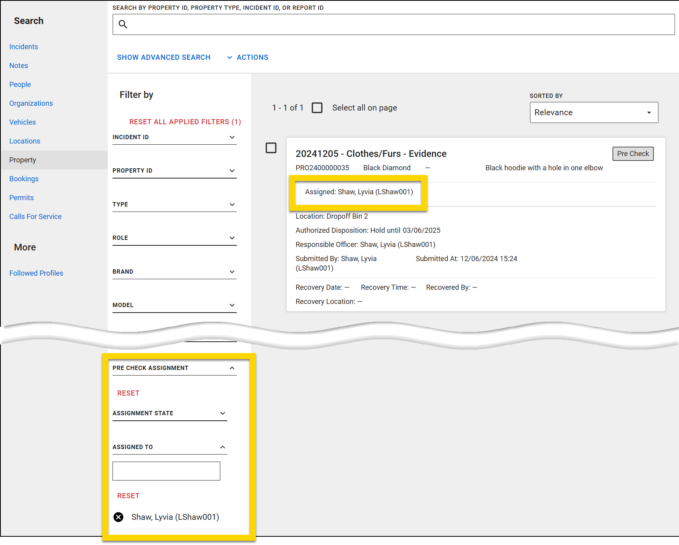Collapse the Pre Check Assignment section chevron
679x545 pixels.
tap(232, 368)
